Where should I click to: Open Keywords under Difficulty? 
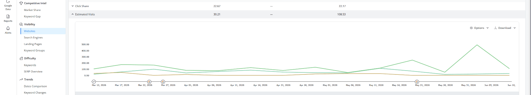(x=30, y=65)
